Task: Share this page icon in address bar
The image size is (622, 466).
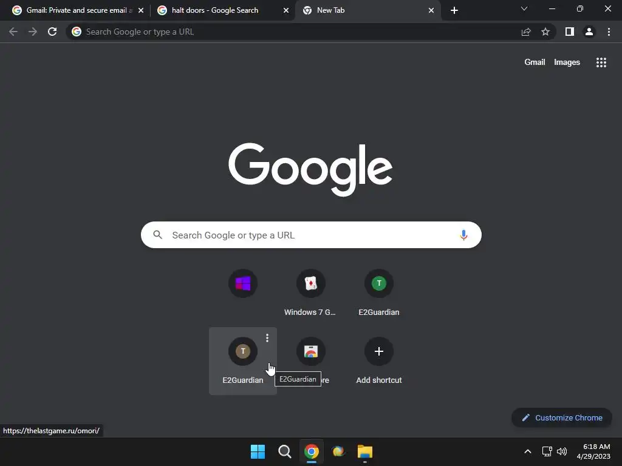Action: click(x=526, y=32)
